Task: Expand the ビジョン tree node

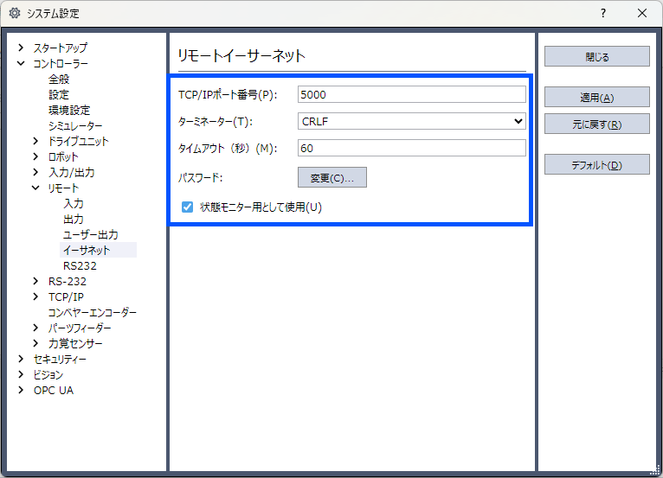Action: coord(21,374)
